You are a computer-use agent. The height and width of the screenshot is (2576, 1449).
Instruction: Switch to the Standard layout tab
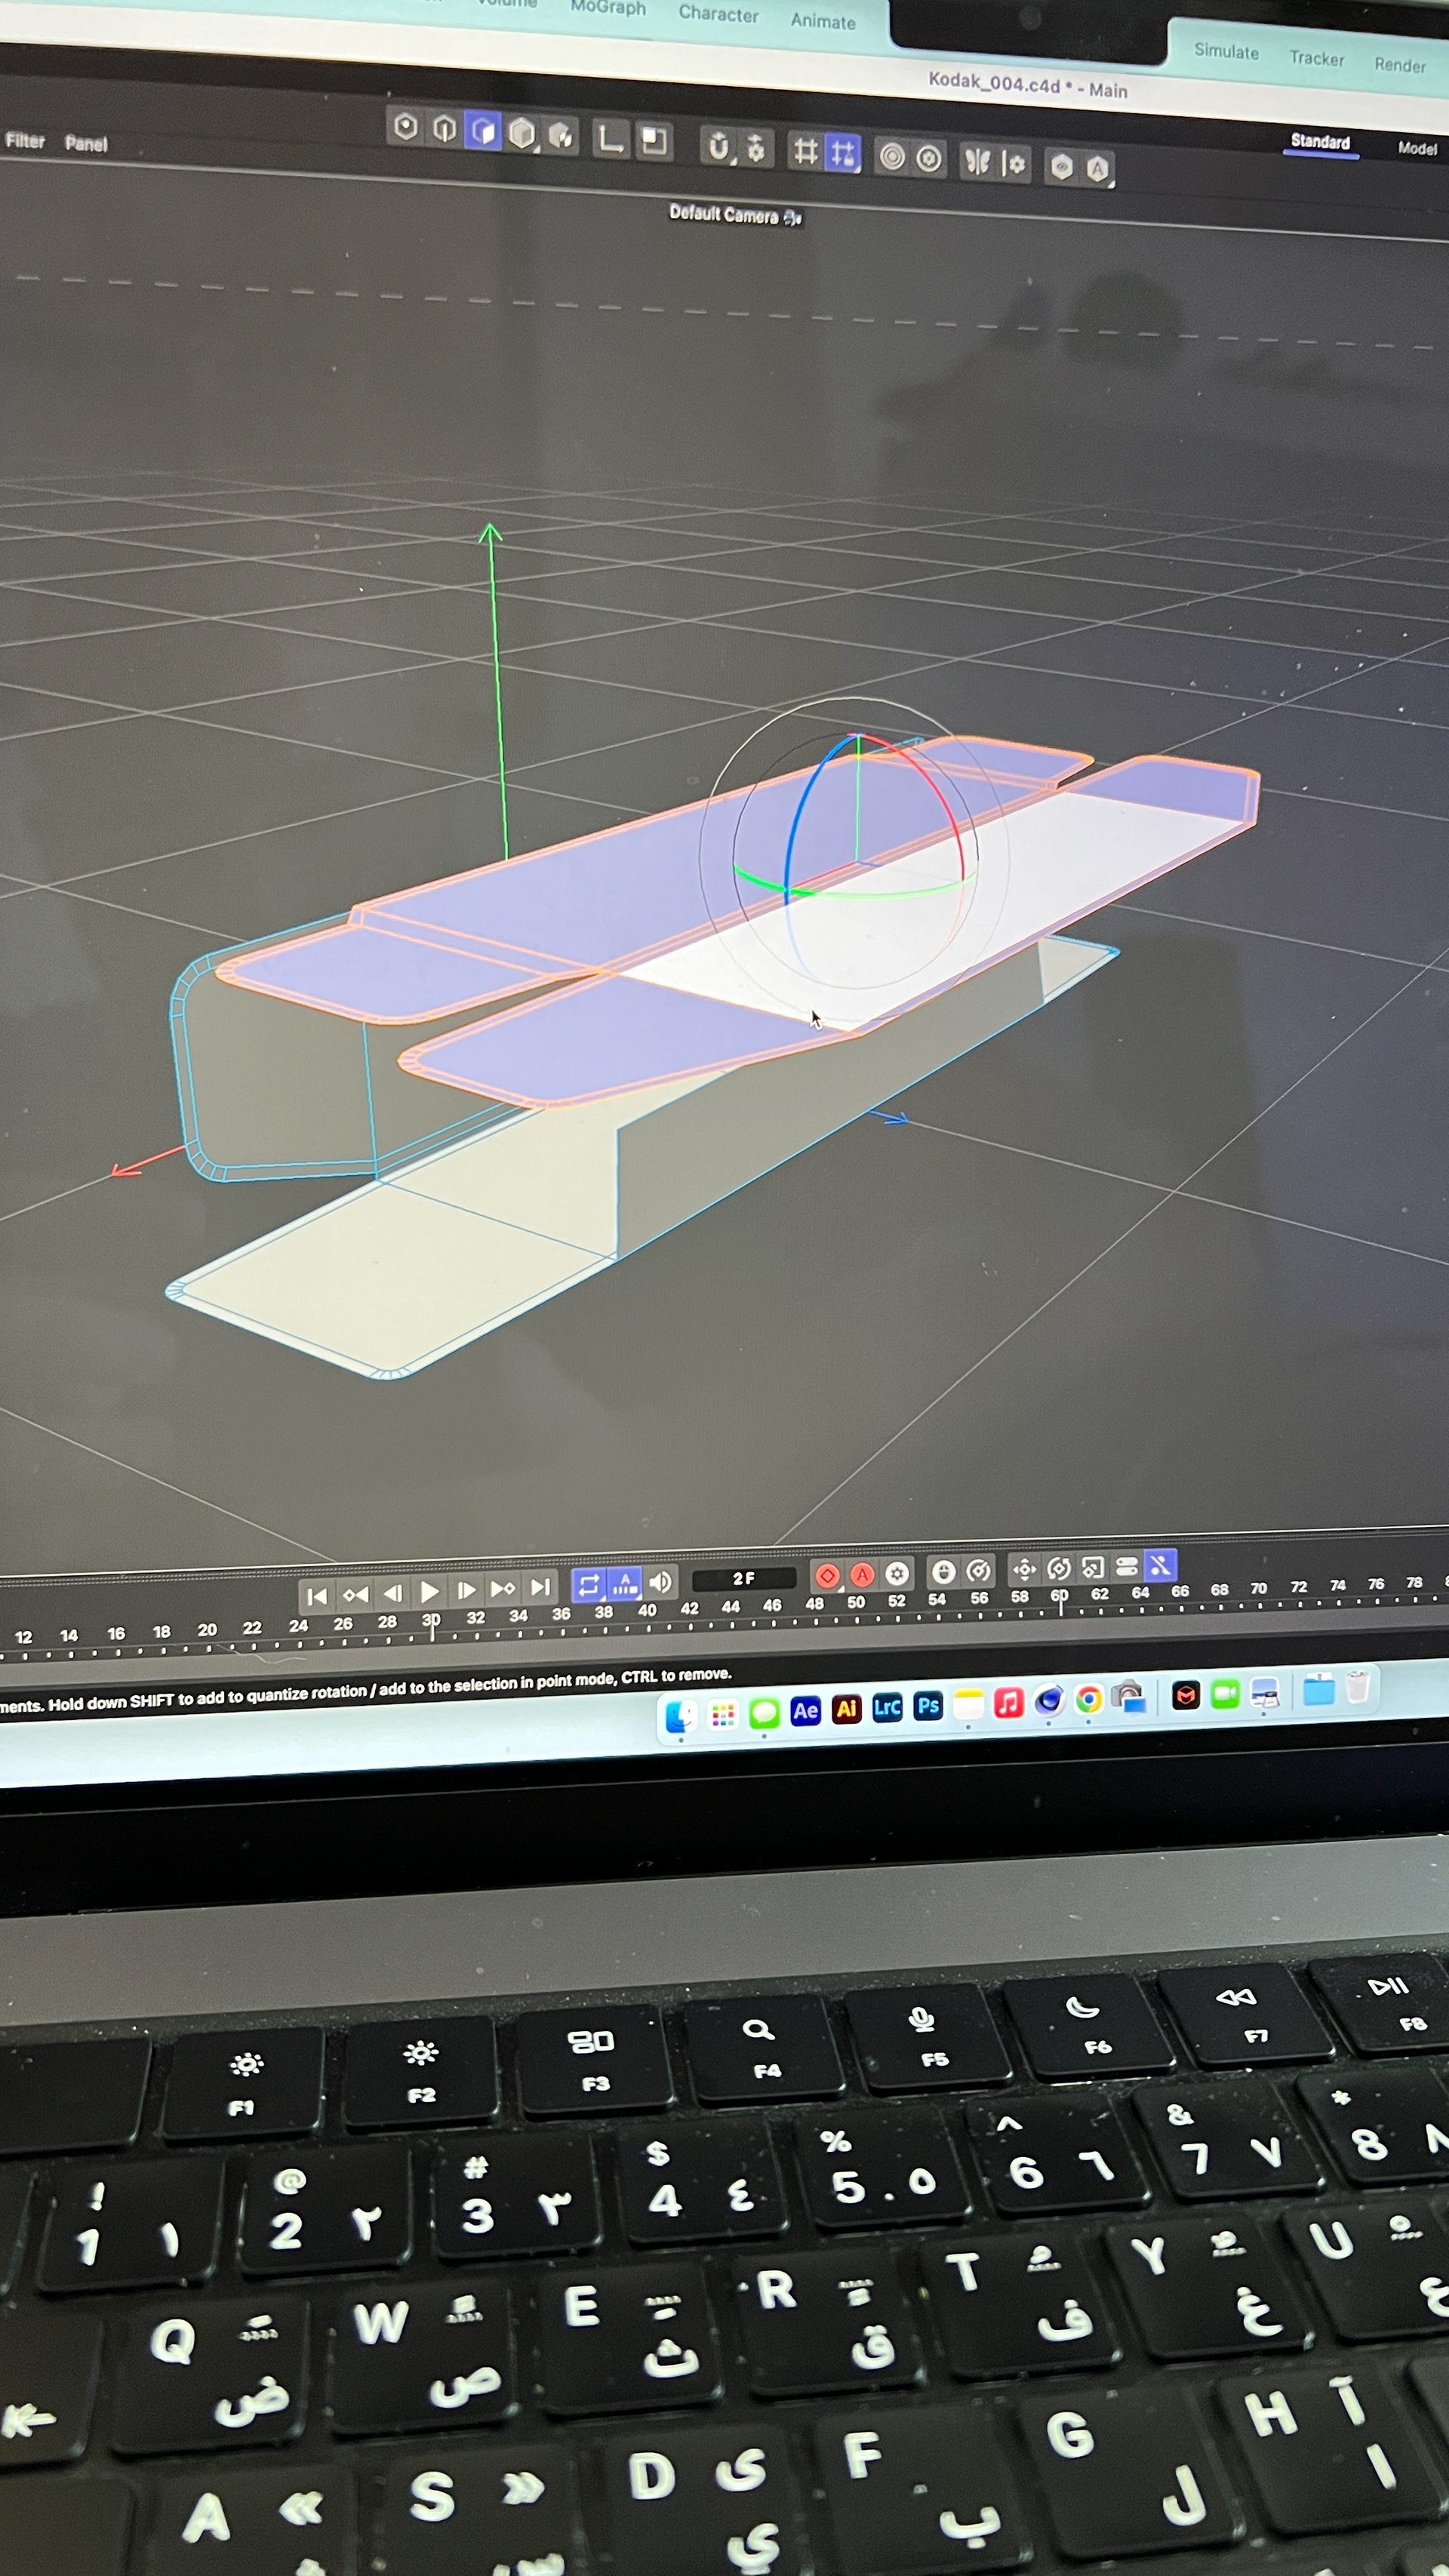[1320, 142]
